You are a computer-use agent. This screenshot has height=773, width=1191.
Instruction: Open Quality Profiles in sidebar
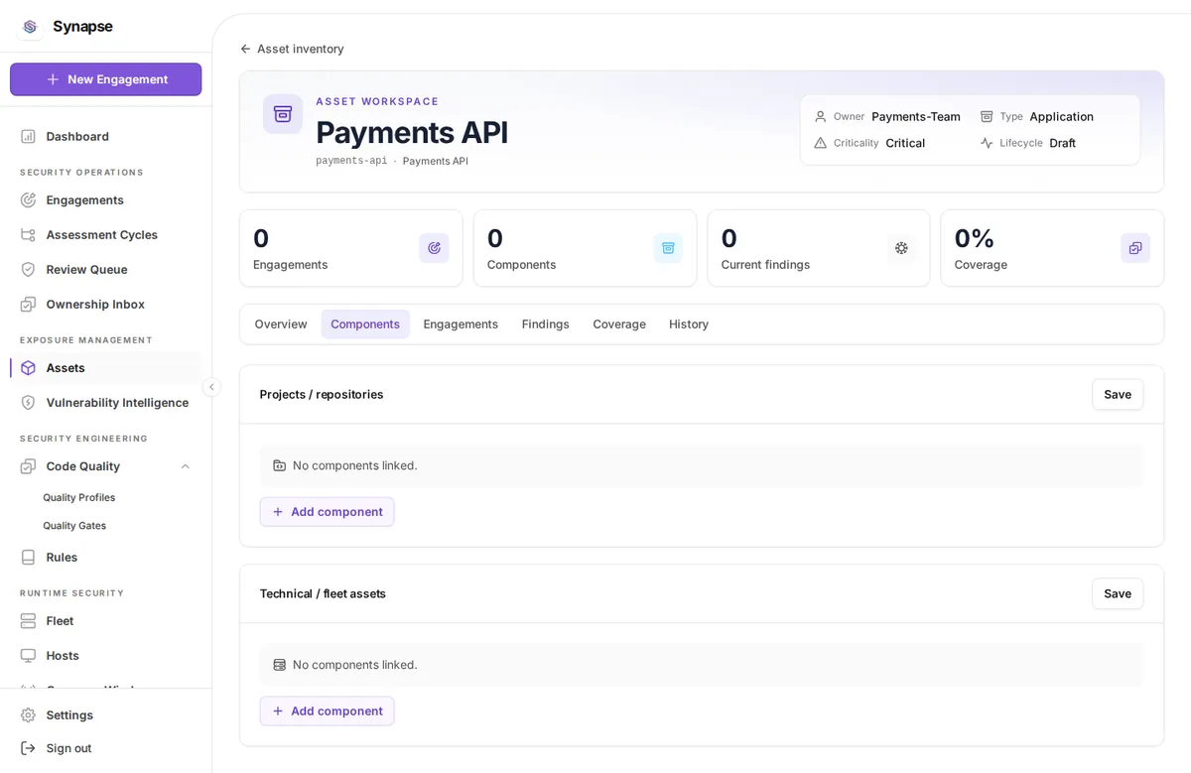[x=79, y=497]
